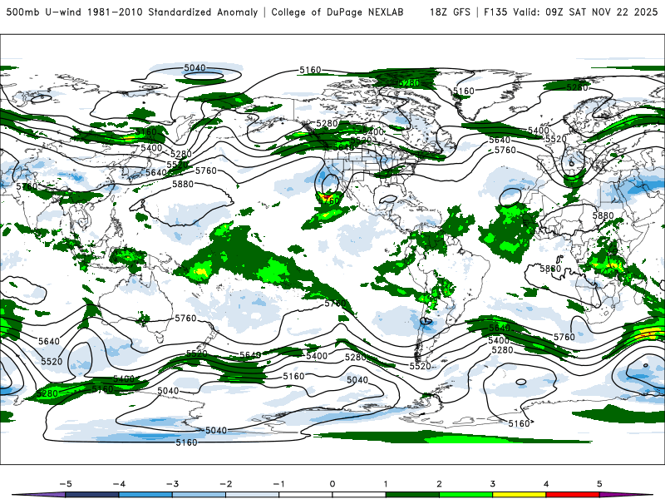Click the '0' tick label on the color bar
Screen dimensions: 665x499
[332, 484]
